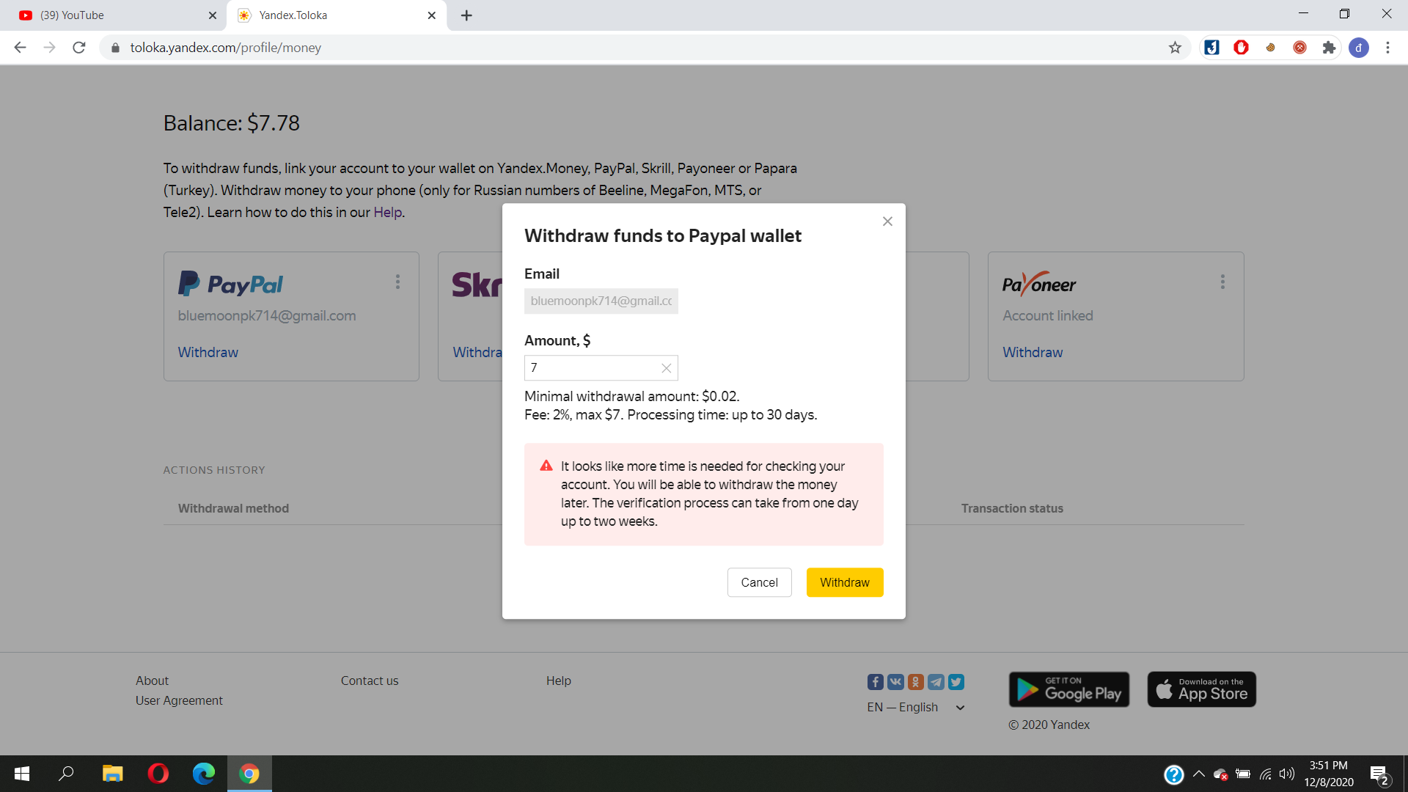Screen dimensions: 1408x792
Task: Select the Yandex.Toloka tab
Action: tap(330, 15)
